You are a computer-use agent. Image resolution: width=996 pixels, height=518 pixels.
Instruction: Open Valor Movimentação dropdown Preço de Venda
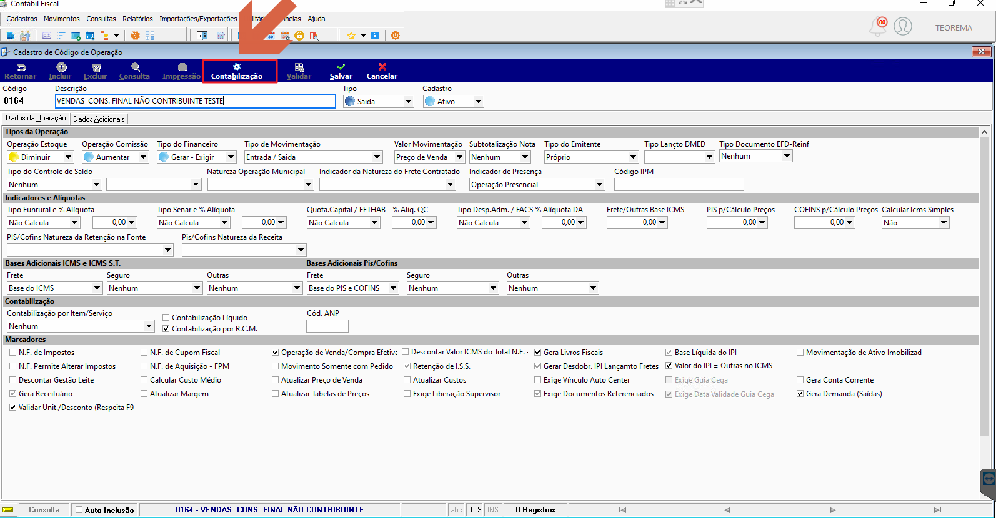430,157
